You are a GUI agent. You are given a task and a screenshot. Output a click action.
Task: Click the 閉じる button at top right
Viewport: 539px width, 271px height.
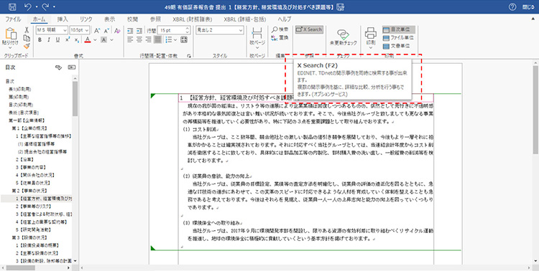click(528, 6)
